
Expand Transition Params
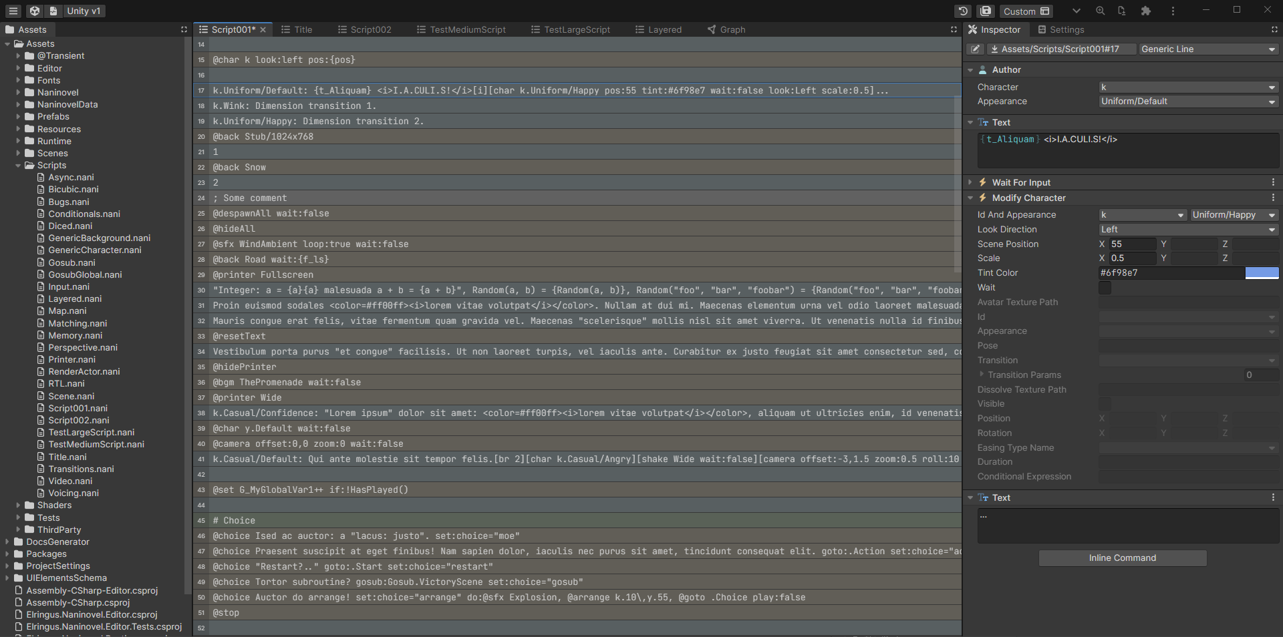[982, 375]
